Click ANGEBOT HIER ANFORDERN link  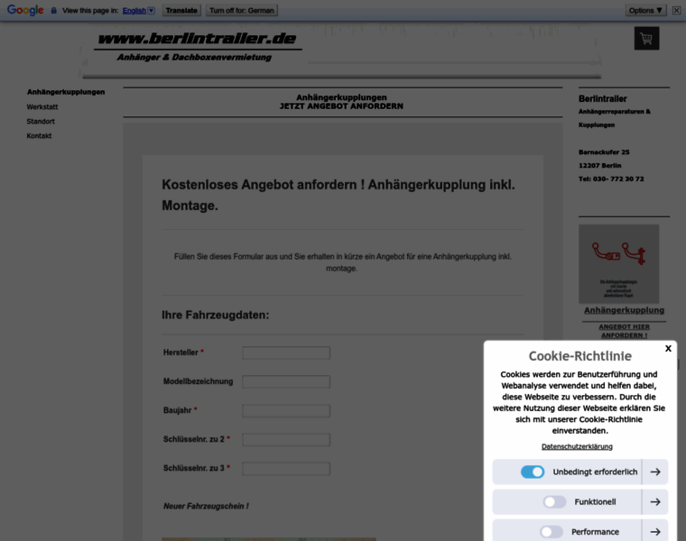pyautogui.click(x=624, y=331)
